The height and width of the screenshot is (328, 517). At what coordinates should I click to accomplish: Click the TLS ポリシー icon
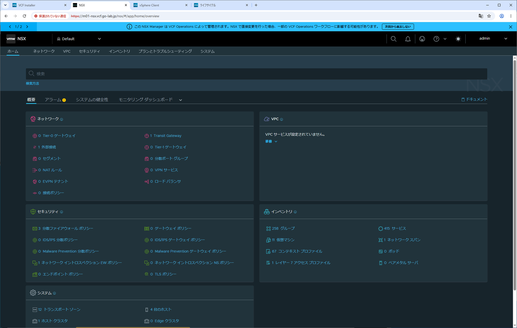[146, 274]
